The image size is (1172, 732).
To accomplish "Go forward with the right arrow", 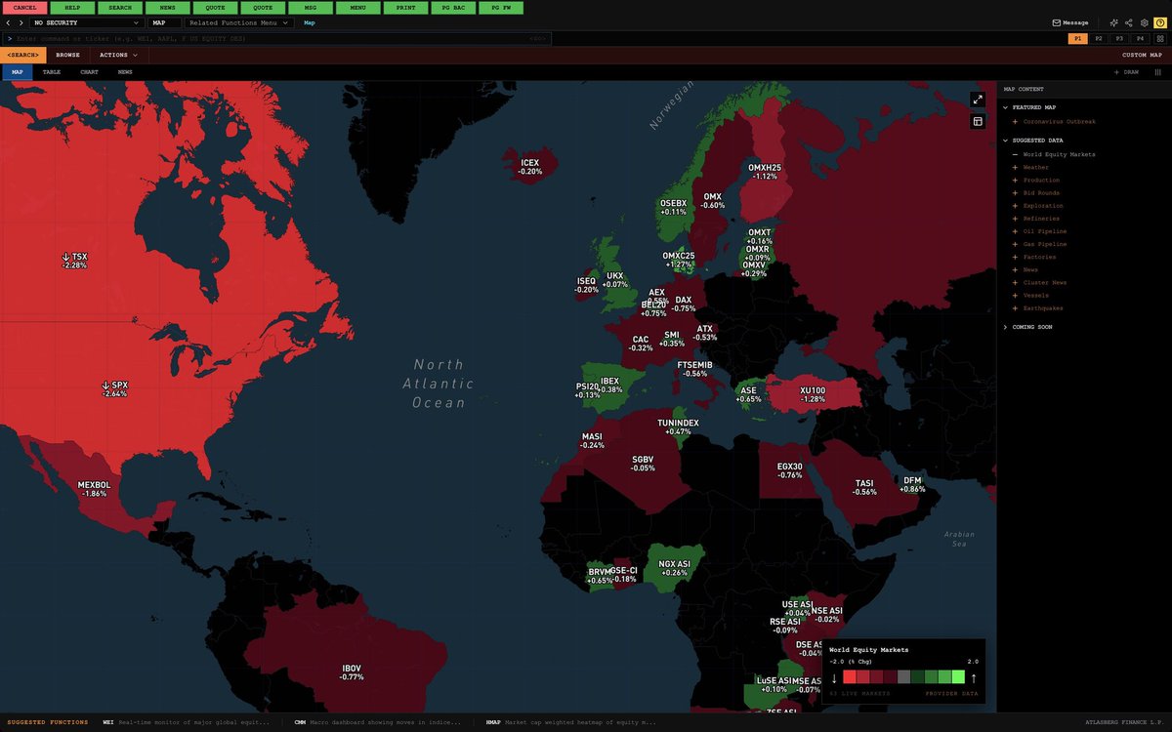I will [x=21, y=22].
